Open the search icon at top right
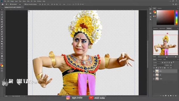The width and height of the screenshot is (179, 101). click(173, 4)
